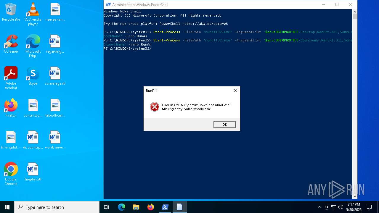Open File Explorer from the taskbar
The image size is (379, 213).
pos(136,207)
